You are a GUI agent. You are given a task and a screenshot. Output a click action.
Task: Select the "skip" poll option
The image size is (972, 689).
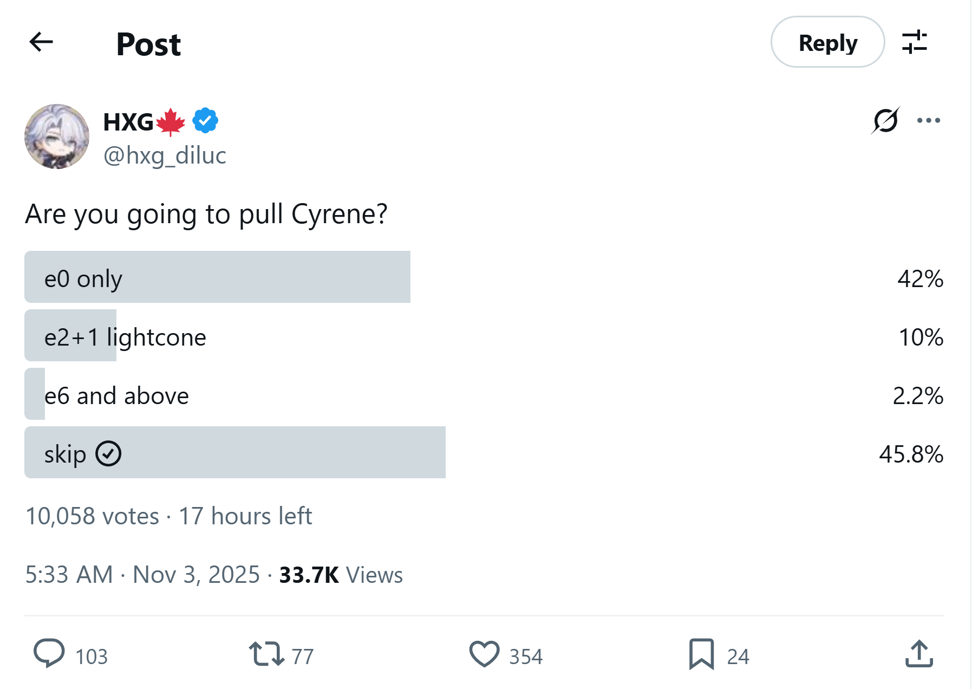coord(217,452)
